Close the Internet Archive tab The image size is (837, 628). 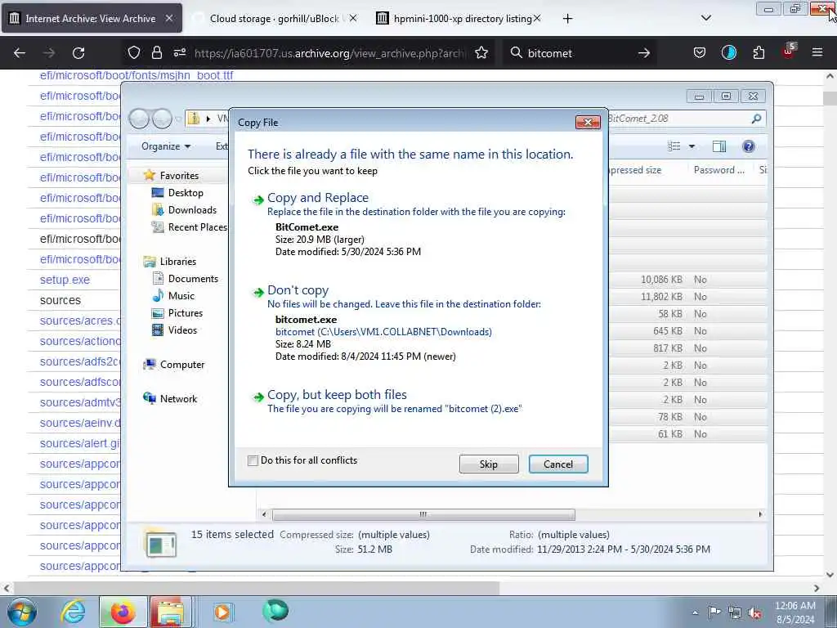tap(168, 18)
